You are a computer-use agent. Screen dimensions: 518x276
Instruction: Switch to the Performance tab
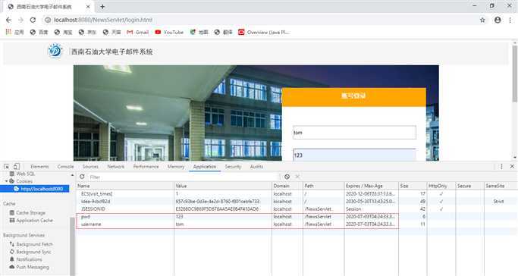coord(146,166)
